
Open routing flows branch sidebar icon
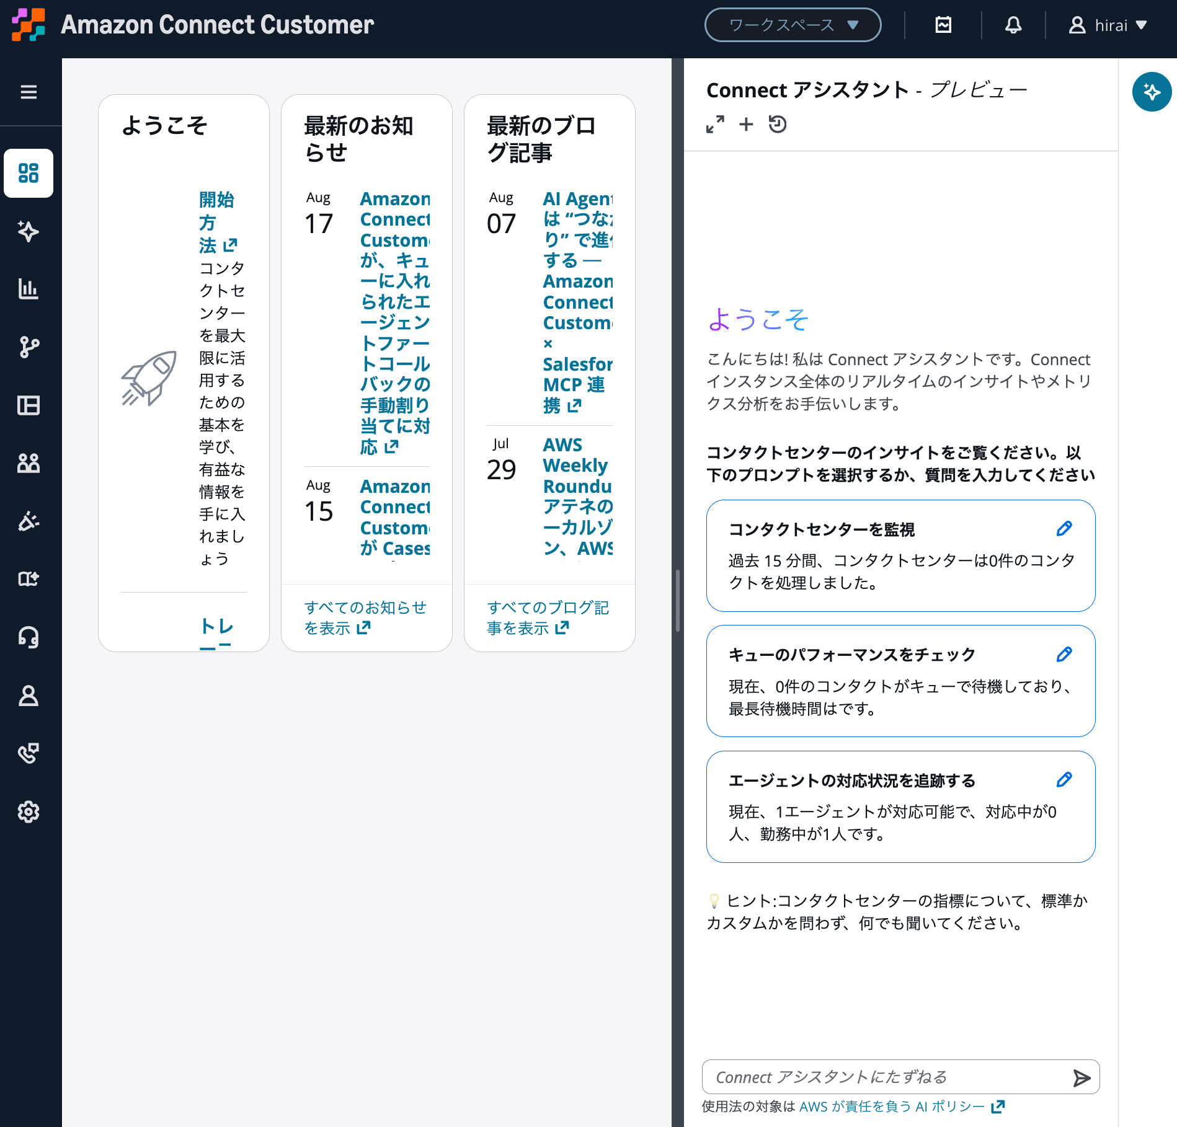29,347
